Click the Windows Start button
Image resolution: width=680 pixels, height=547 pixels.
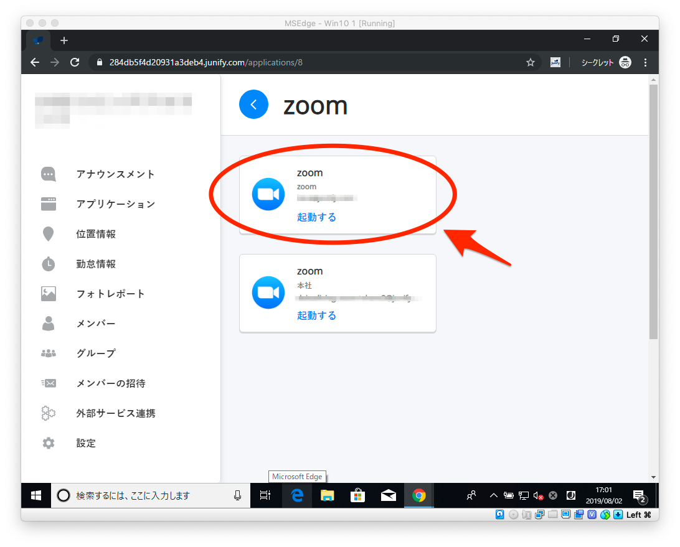36,495
